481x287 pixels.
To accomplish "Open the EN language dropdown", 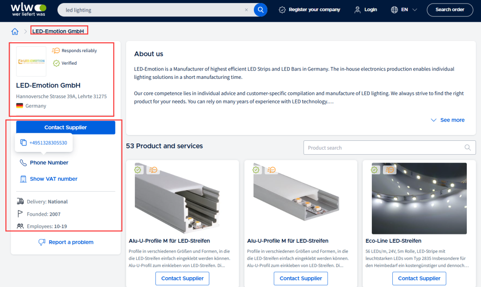I will click(404, 10).
